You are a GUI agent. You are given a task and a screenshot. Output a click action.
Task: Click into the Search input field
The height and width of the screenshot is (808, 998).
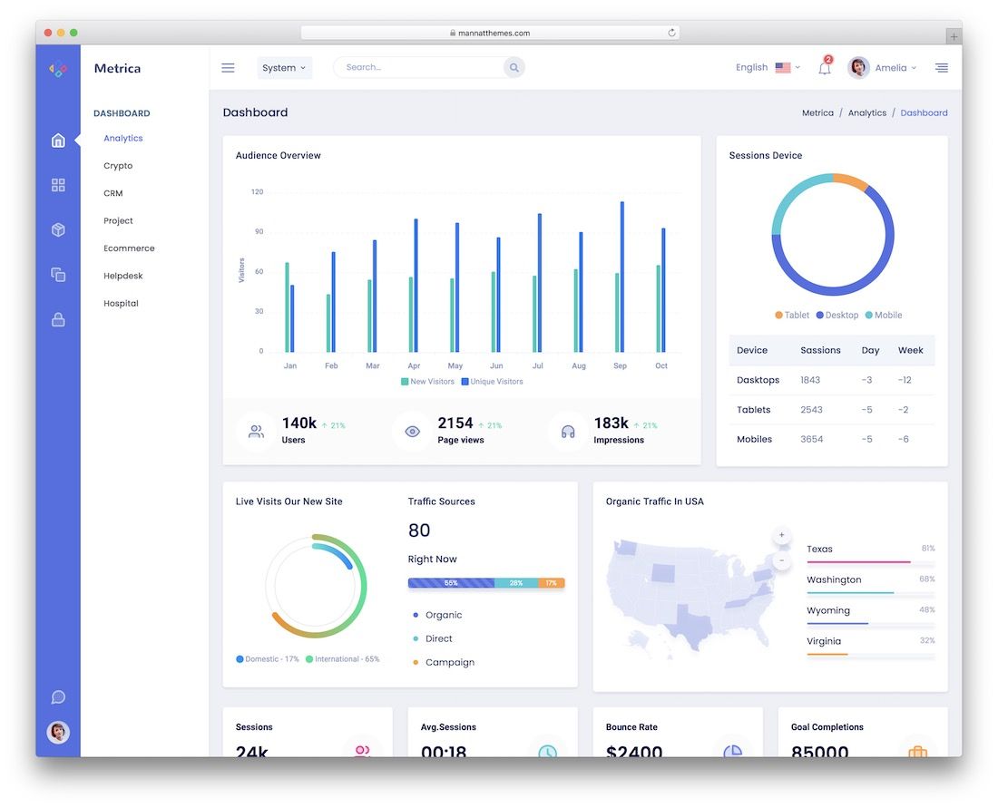pyautogui.click(x=420, y=67)
